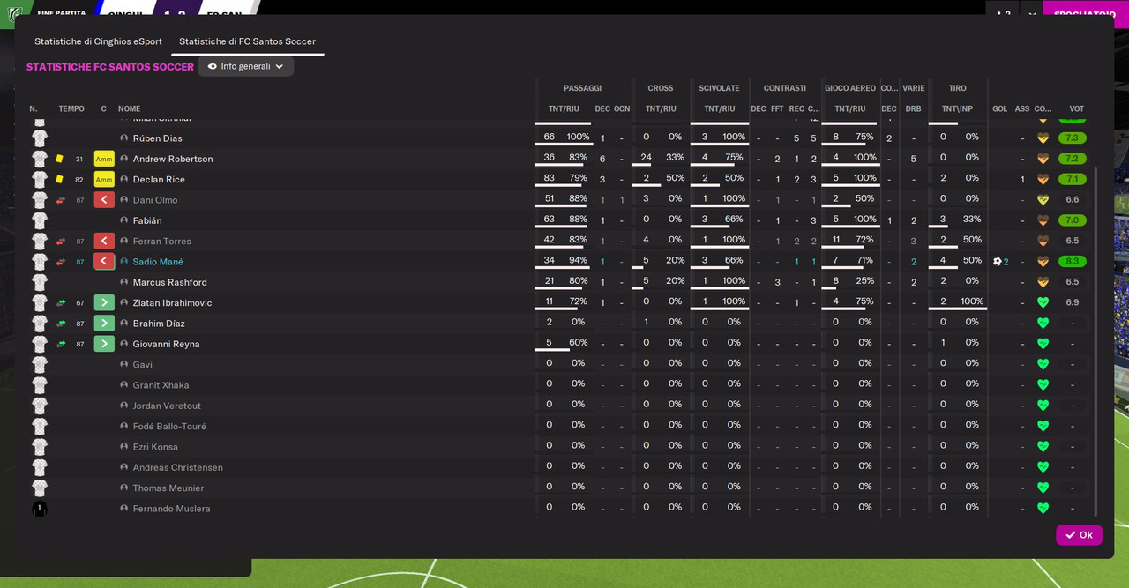
Task: Sort by the TEMPO column header
Action: pos(71,108)
